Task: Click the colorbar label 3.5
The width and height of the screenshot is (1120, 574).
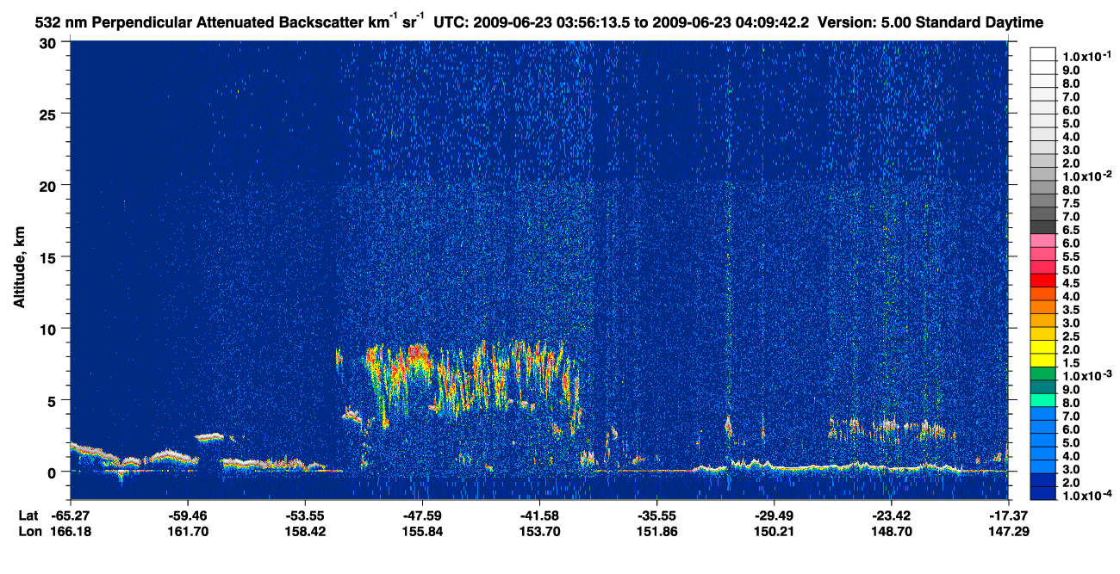Action: (1071, 309)
